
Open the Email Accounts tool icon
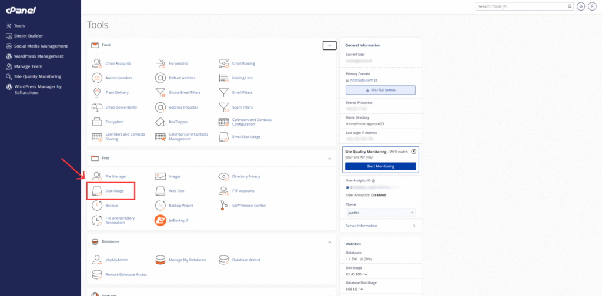(96, 63)
